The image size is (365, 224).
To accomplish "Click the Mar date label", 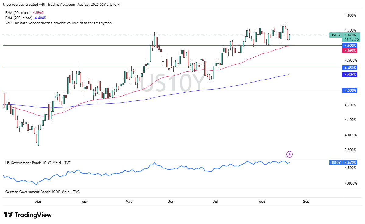I will tap(38, 202).
